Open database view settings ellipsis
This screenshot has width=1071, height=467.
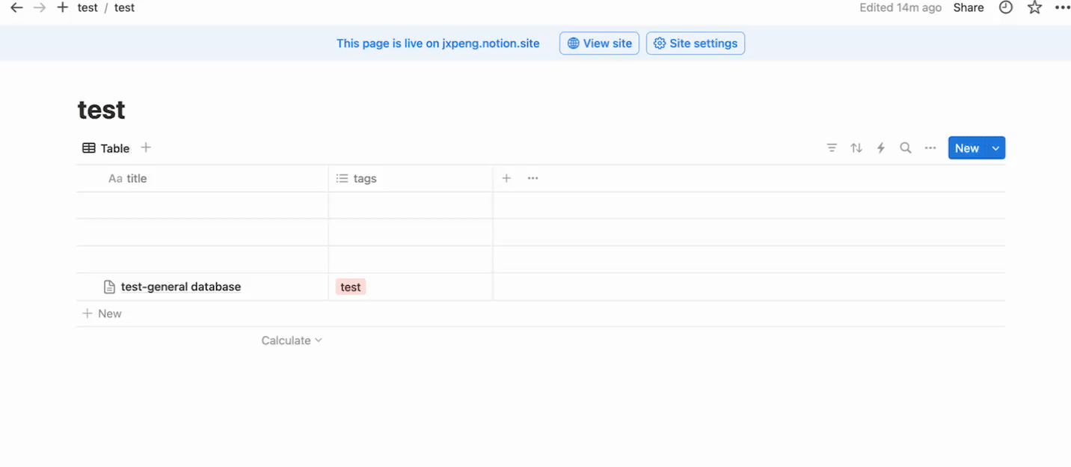click(930, 148)
